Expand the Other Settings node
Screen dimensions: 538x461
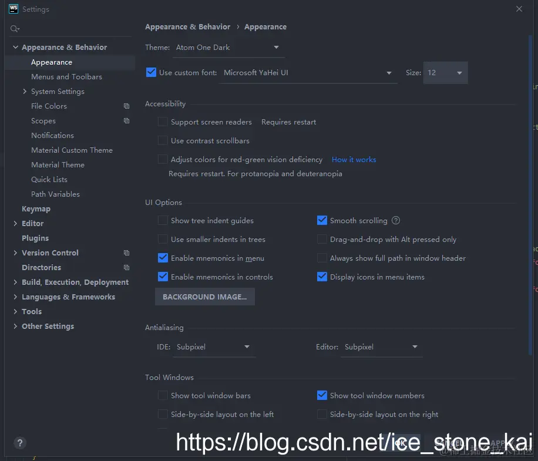(x=15, y=326)
